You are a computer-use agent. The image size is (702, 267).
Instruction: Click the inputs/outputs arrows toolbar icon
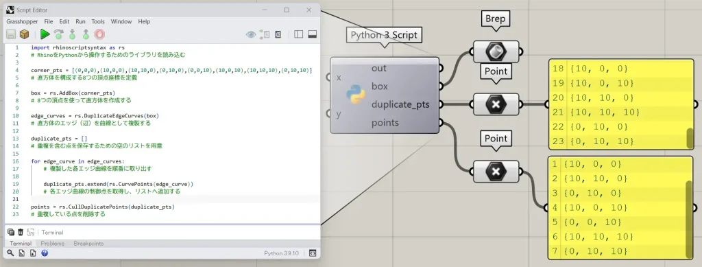[265, 34]
